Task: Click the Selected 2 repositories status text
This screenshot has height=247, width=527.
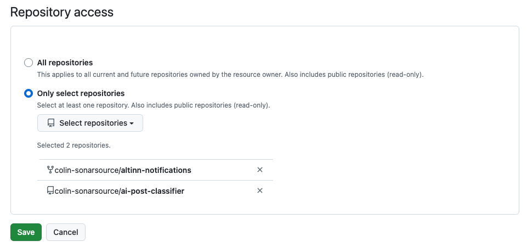Action: pyautogui.click(x=73, y=145)
